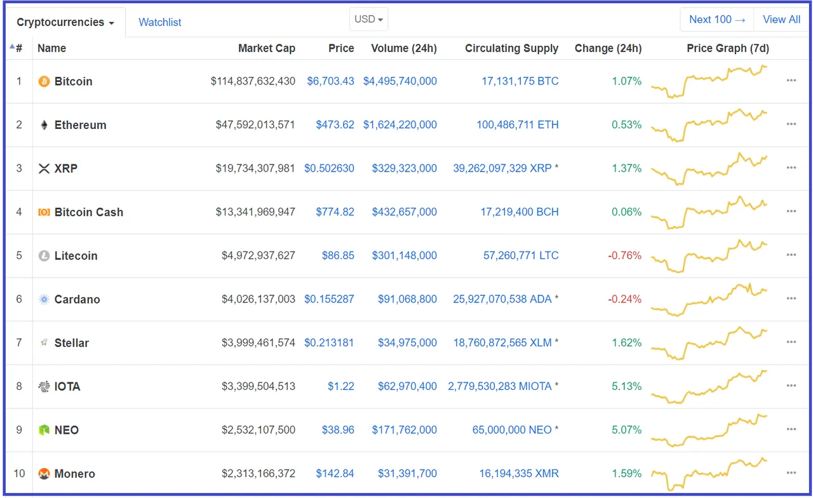
Task: Sort table by Market Cap header
Action: pos(267,48)
